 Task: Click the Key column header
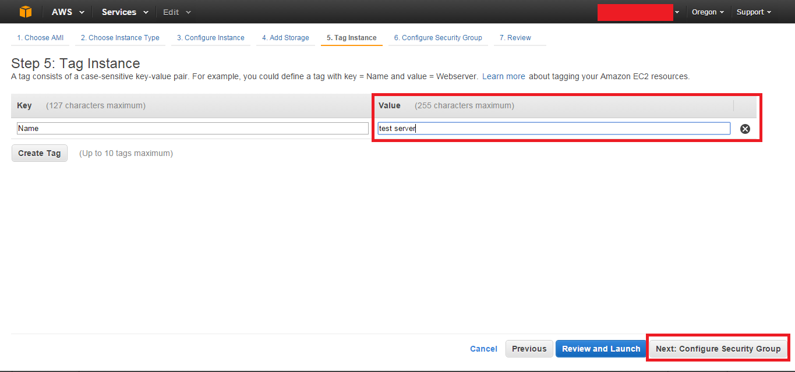[24, 105]
